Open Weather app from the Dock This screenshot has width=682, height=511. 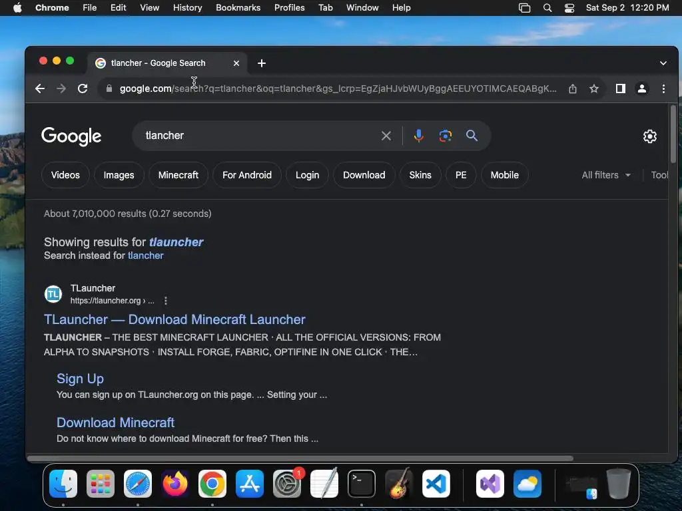click(527, 484)
